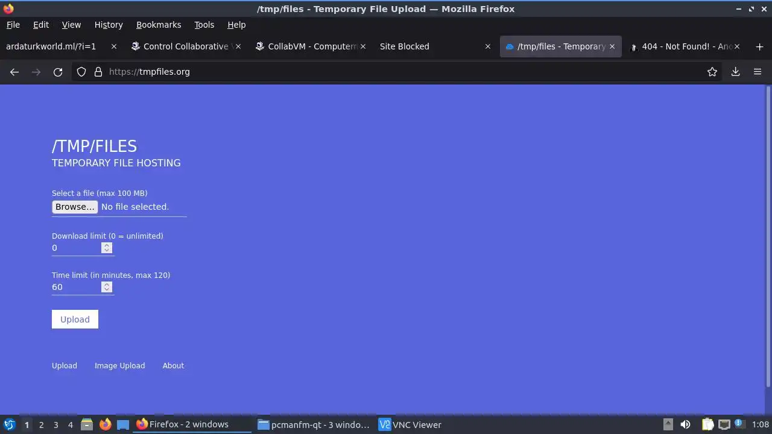Viewport: 772px width, 434px height.
Task: Open the clipboard manager tray icon
Action: click(707, 425)
